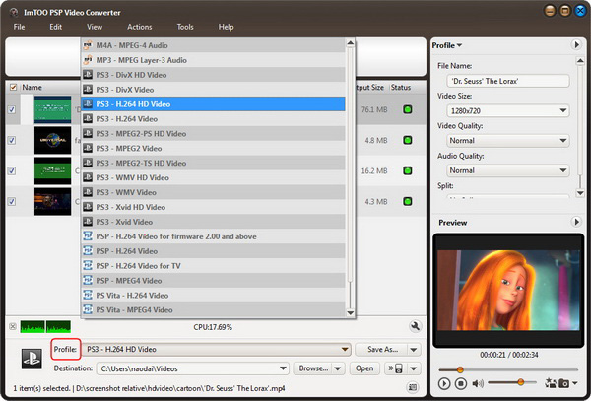
Task: Click the PlayStation logo icon beside Profile
Action: (32, 359)
